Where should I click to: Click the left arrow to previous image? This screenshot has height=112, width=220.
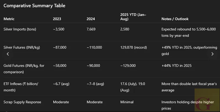pos(8,54)
